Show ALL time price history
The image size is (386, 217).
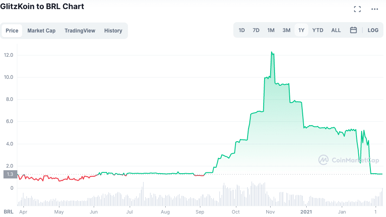(336, 30)
